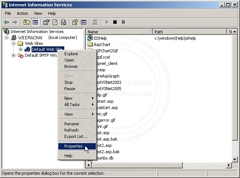Open the Help menu in menu bar
This screenshot has width=240, height=178.
pyautogui.click(x=52, y=13)
